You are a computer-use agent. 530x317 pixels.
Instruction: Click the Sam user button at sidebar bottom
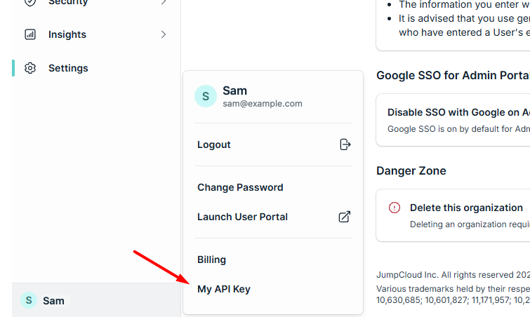[x=96, y=300]
